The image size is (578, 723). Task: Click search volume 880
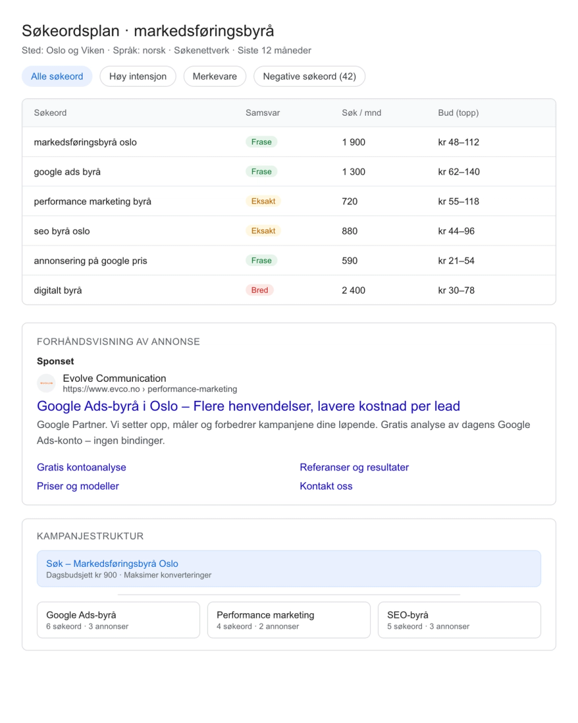pos(350,231)
